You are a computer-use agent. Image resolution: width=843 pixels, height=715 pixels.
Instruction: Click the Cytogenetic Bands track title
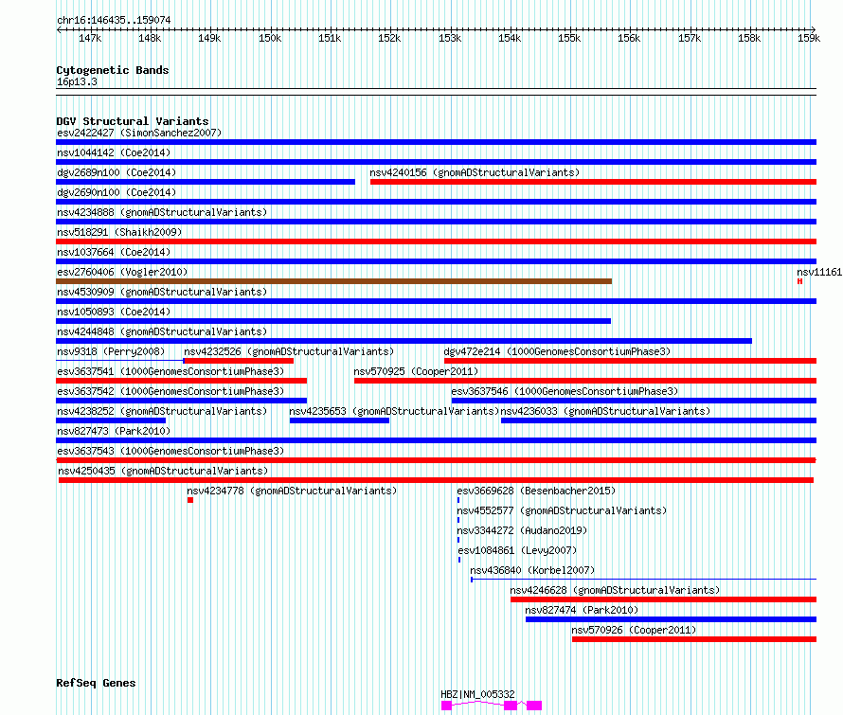113,70
